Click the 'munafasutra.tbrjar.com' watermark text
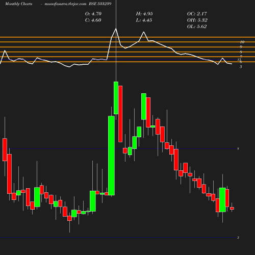Screen dimensions: 255x255 coord(65,4)
